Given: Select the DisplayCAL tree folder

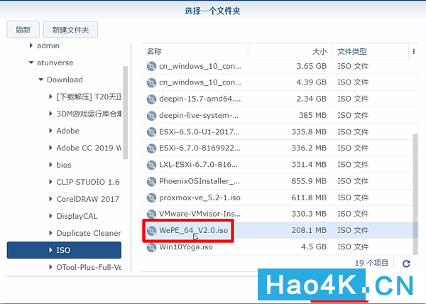Looking at the screenshot, I should click(77, 216).
